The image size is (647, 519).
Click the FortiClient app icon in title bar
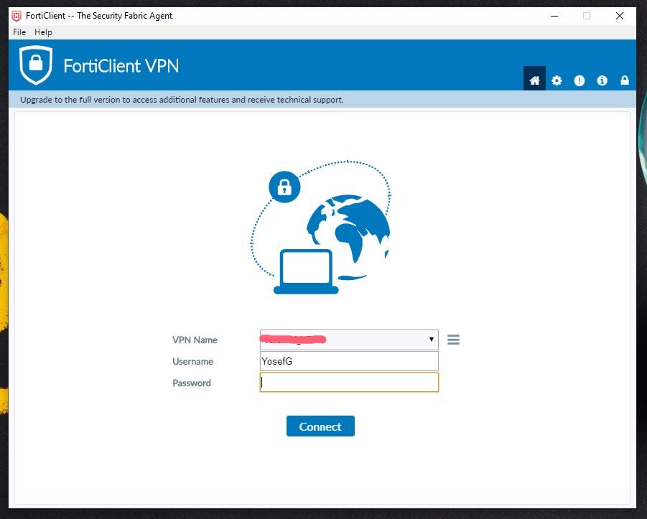17,16
